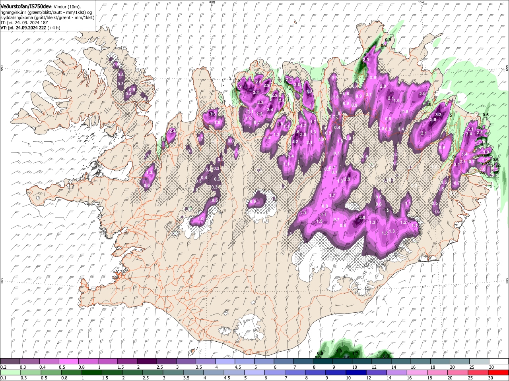
Task: Click the '0.2' label under the snow legend row
Action: 3,367
